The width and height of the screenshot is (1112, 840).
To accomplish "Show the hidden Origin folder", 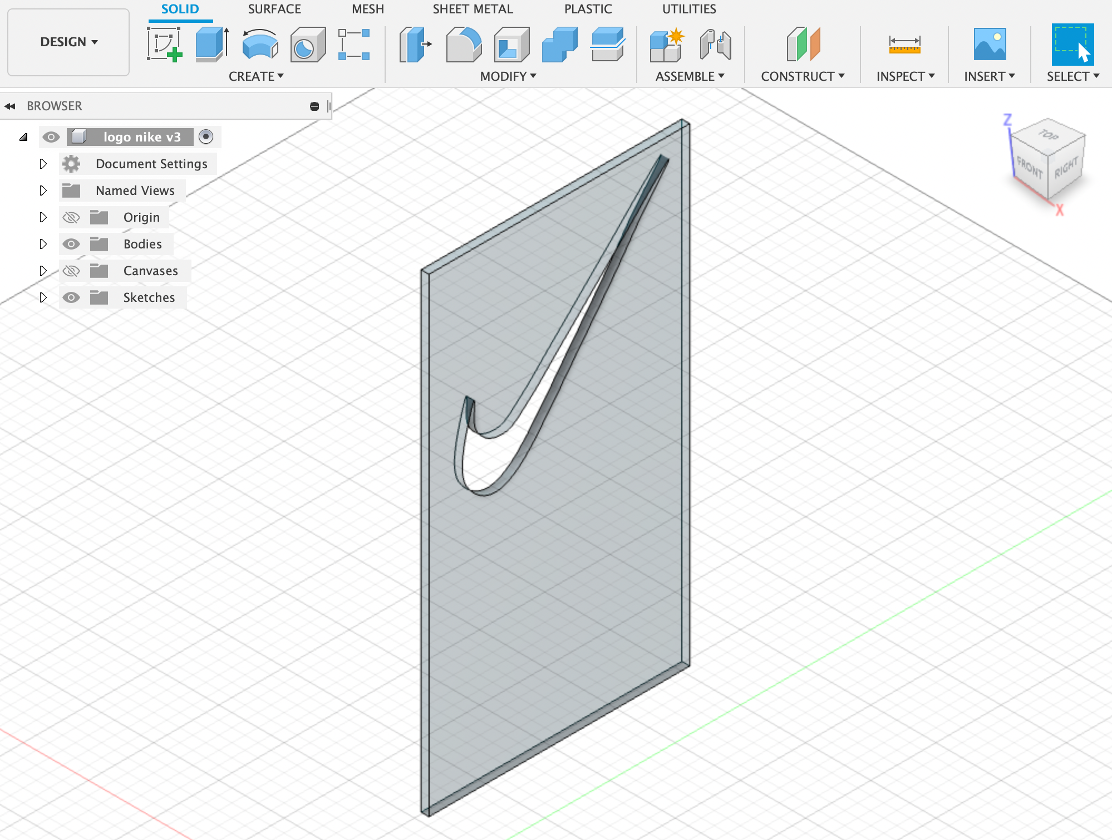I will click(71, 217).
